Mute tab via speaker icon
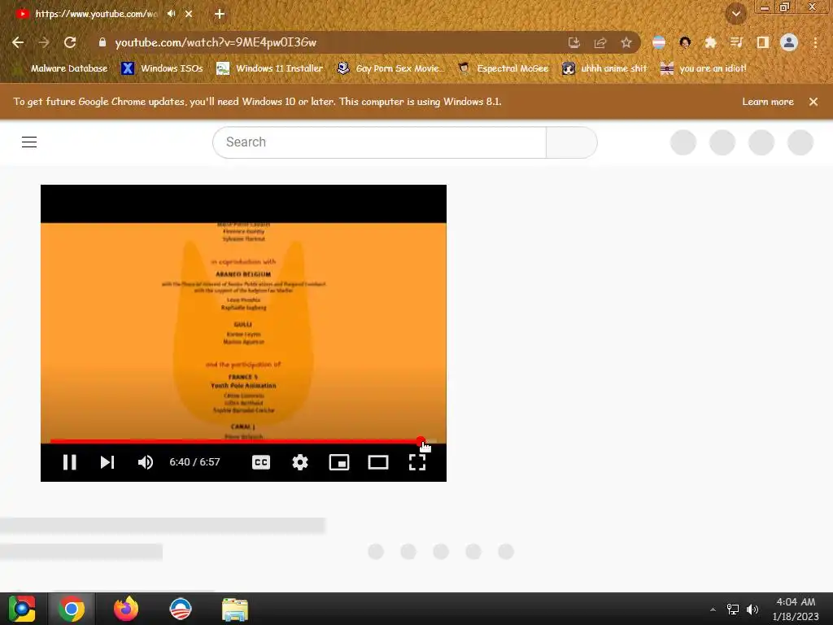Screen dimensions: 833x625 (x=171, y=14)
